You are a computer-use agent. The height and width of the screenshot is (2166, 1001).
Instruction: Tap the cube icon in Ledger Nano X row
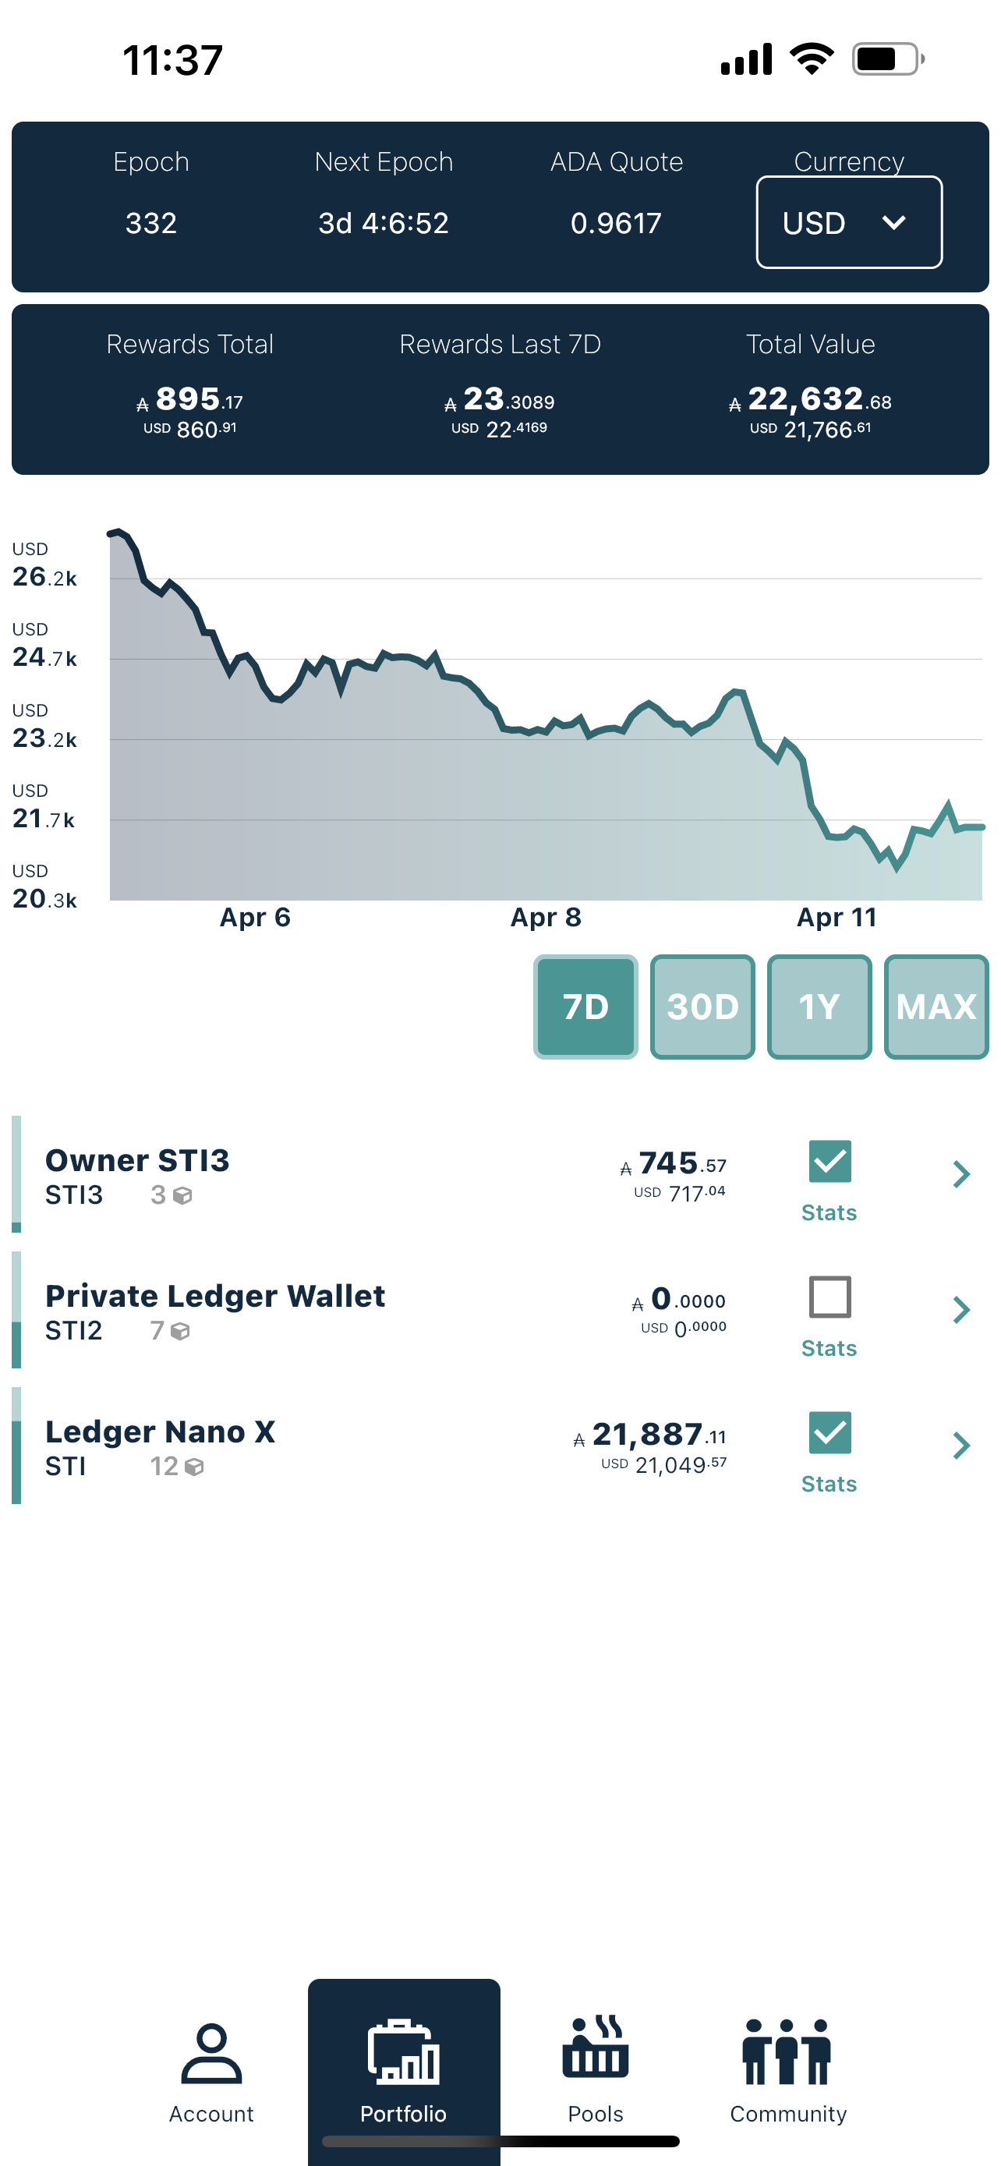(x=194, y=1467)
